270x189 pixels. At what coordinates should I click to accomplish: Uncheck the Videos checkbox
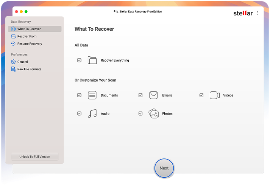click(x=201, y=95)
